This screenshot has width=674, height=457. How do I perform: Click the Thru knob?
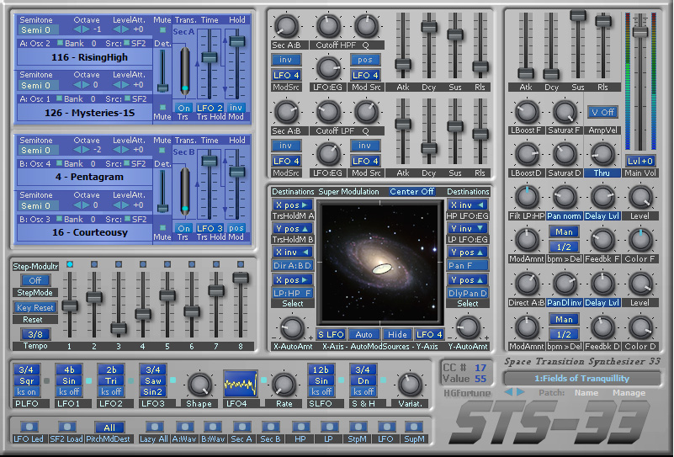[x=602, y=155]
